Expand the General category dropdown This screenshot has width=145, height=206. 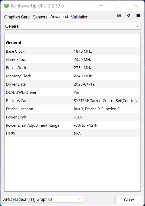click(72, 26)
